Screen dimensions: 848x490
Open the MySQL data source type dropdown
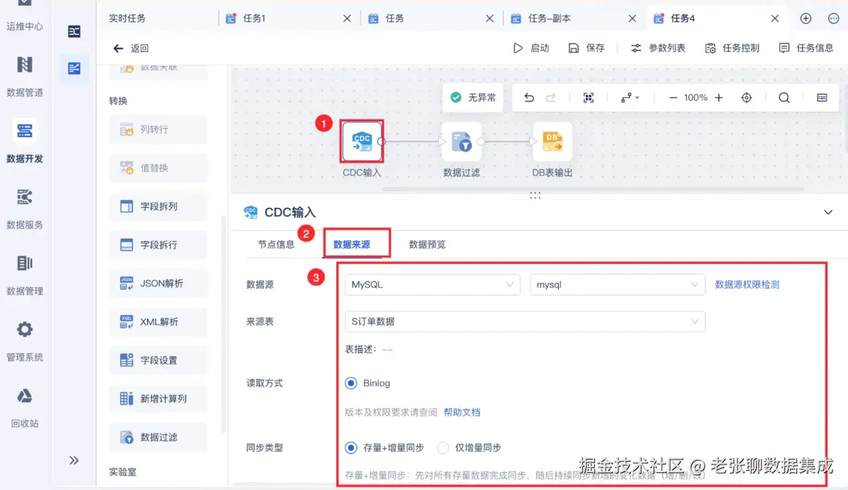[432, 285]
